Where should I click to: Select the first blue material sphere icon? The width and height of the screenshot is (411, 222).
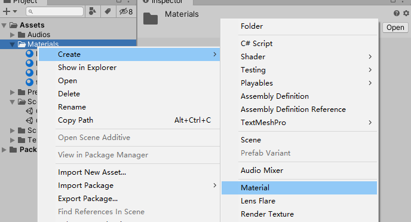(x=29, y=54)
